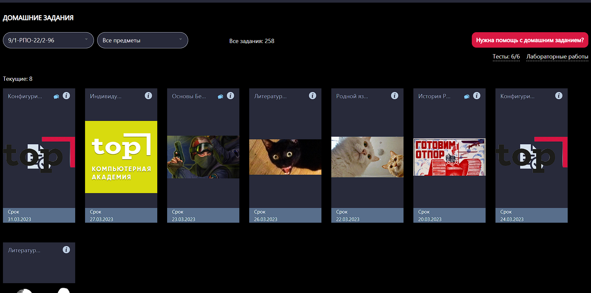
Task: Click the deadline date 27.03.2023
Action: click(101, 219)
